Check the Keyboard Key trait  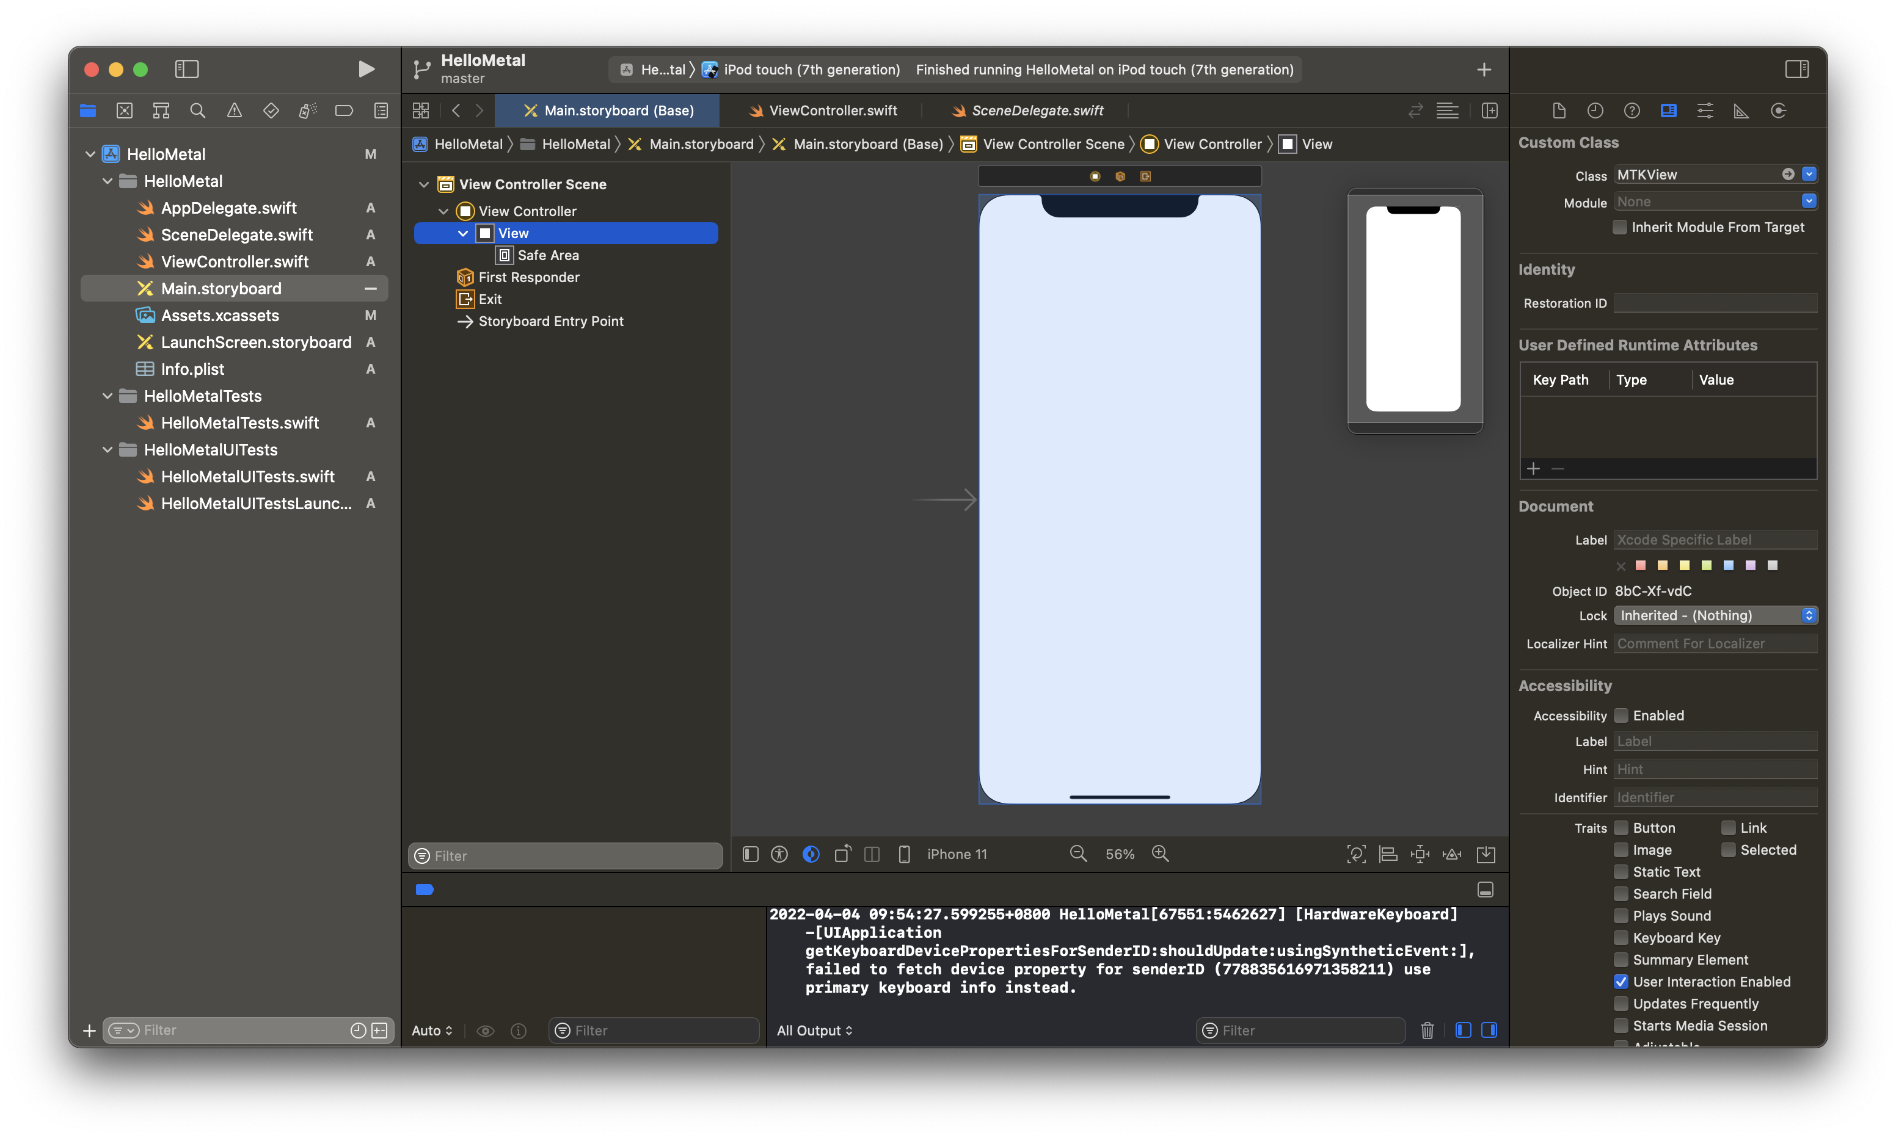(1621, 938)
